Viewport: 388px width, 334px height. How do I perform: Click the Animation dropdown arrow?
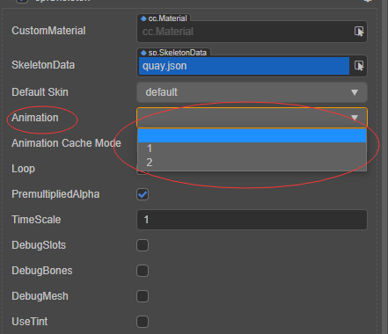pos(355,118)
